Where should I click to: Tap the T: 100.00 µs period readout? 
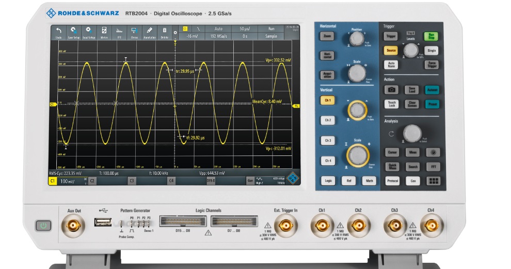point(109,173)
